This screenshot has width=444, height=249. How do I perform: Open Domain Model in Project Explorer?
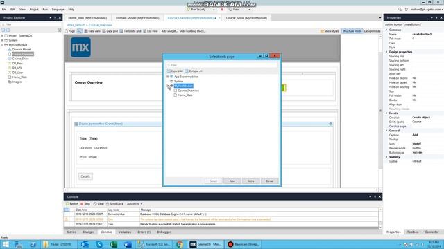(x=22, y=49)
